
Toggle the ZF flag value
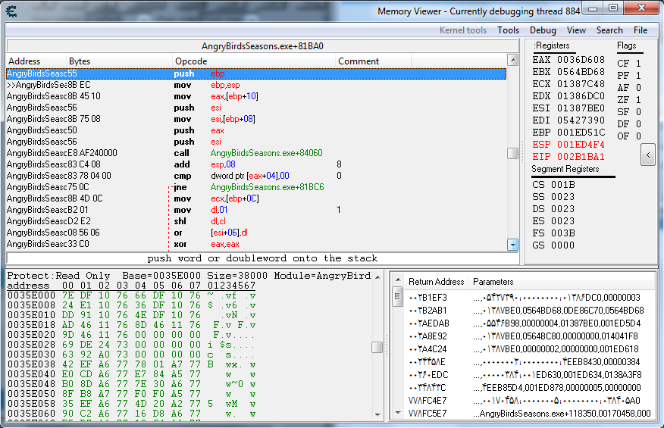637,100
